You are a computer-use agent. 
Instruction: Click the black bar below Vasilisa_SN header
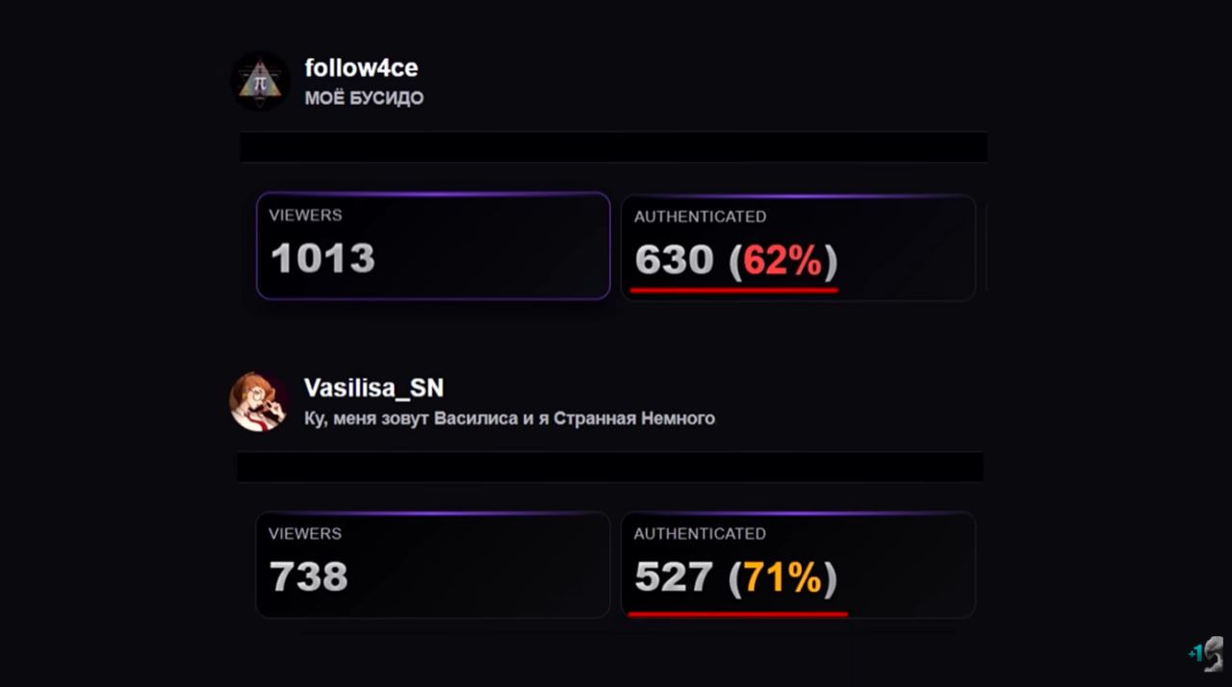tap(610, 467)
